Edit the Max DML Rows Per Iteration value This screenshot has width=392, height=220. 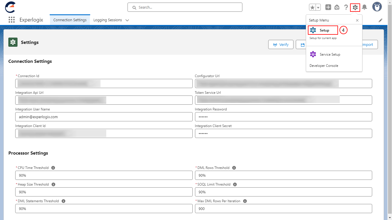pos(283,209)
